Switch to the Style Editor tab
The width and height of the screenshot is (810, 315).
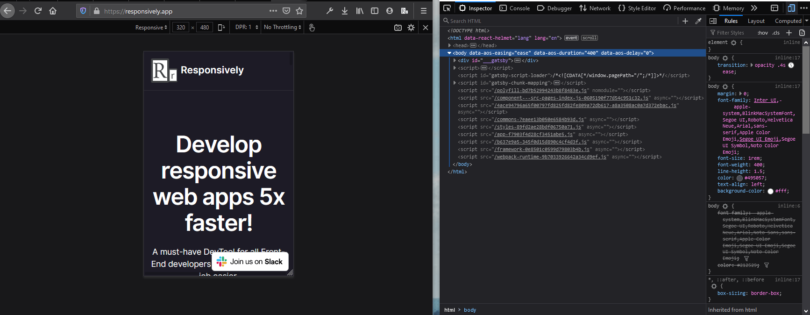(637, 8)
